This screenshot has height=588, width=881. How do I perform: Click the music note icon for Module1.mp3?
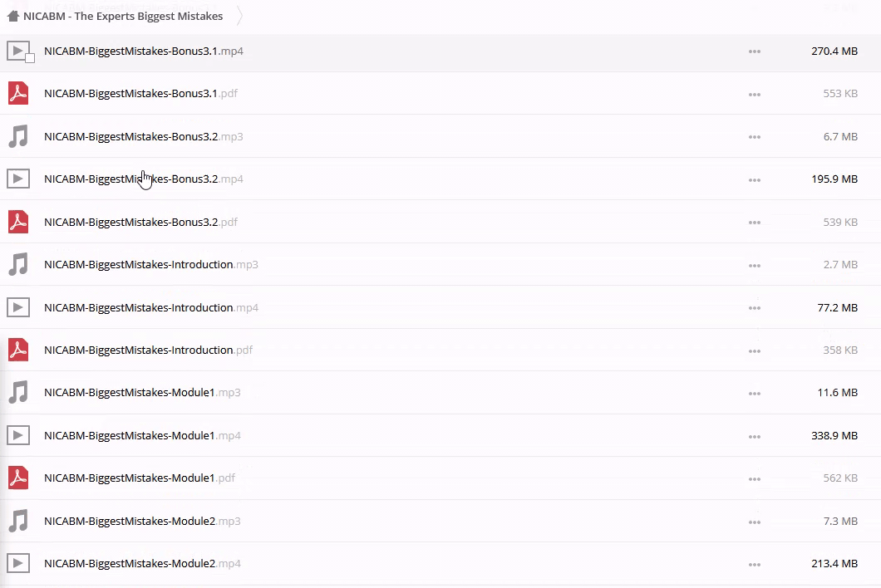tap(18, 392)
